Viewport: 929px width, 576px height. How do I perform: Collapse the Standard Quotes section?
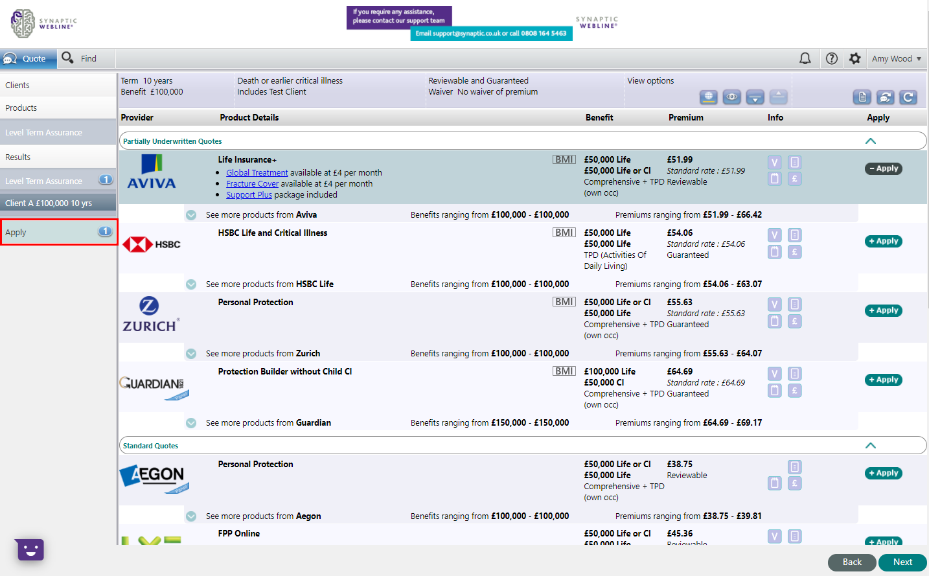point(871,446)
